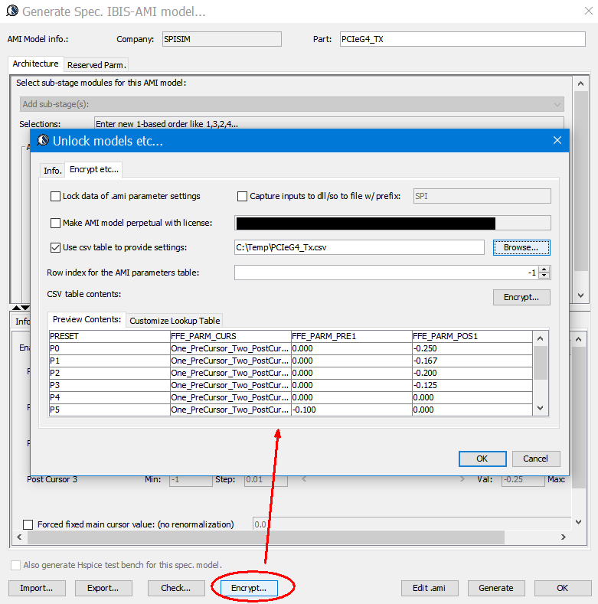Click the Encrypt button for CSV table
The width and height of the screenshot is (598, 604).
point(521,297)
